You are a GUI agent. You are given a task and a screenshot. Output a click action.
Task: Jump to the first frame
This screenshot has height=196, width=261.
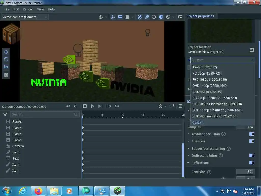tap(68, 106)
